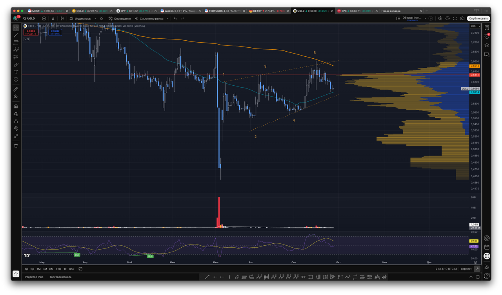Click the ruler measure tool
Image resolution: width=502 pixels, height=295 pixels.
click(x=16, y=89)
